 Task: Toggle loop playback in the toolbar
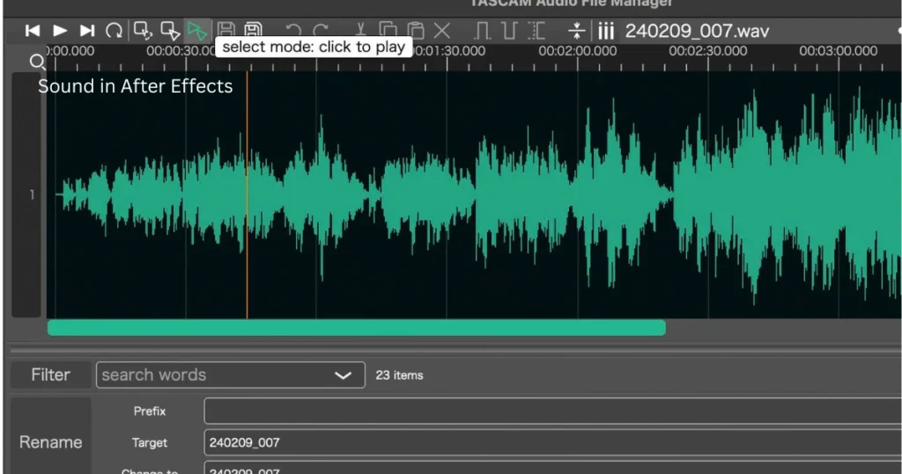point(114,31)
